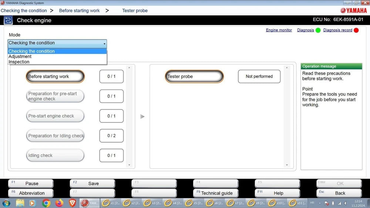Click the Operation message panel header
Screen dimensions: 370x208
(x=331, y=66)
